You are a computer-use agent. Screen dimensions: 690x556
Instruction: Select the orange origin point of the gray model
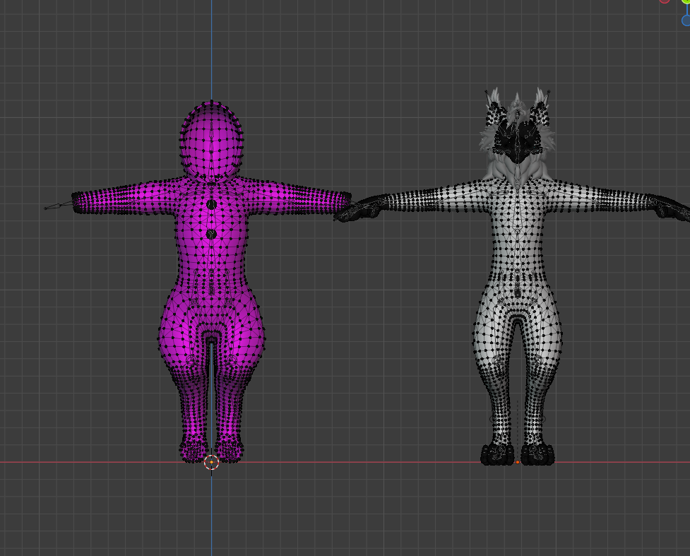518,462
